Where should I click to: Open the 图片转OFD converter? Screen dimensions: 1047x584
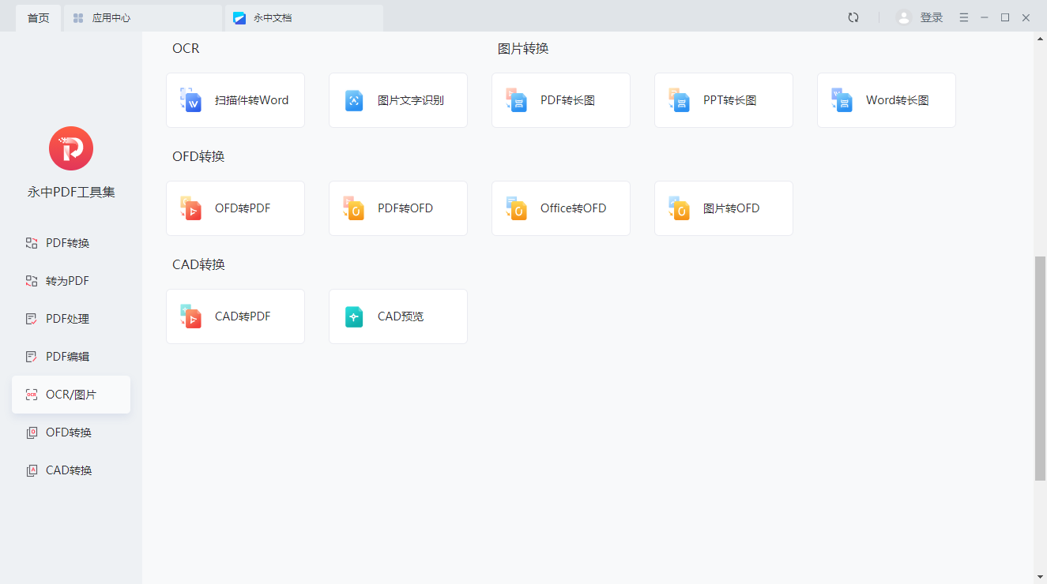723,208
